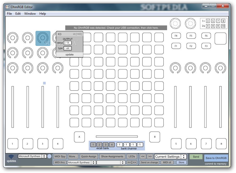The image size is (236, 173).
Task: Select the left hexagonal encoder knob
Action: (x=175, y=23)
